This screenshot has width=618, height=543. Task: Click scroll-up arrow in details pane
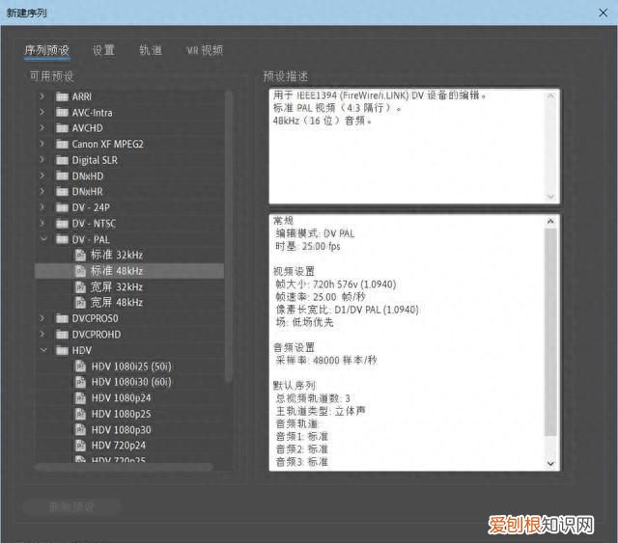point(550,221)
